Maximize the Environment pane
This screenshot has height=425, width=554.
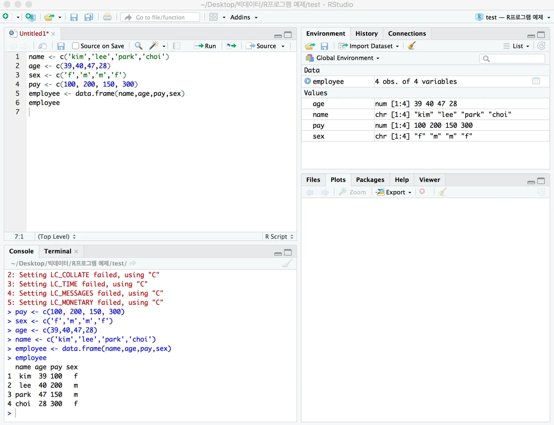tap(541, 35)
